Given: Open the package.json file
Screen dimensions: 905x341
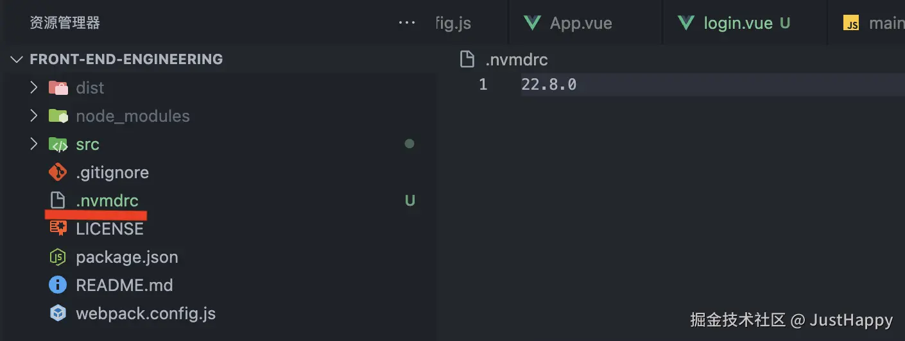Looking at the screenshot, I should (127, 257).
